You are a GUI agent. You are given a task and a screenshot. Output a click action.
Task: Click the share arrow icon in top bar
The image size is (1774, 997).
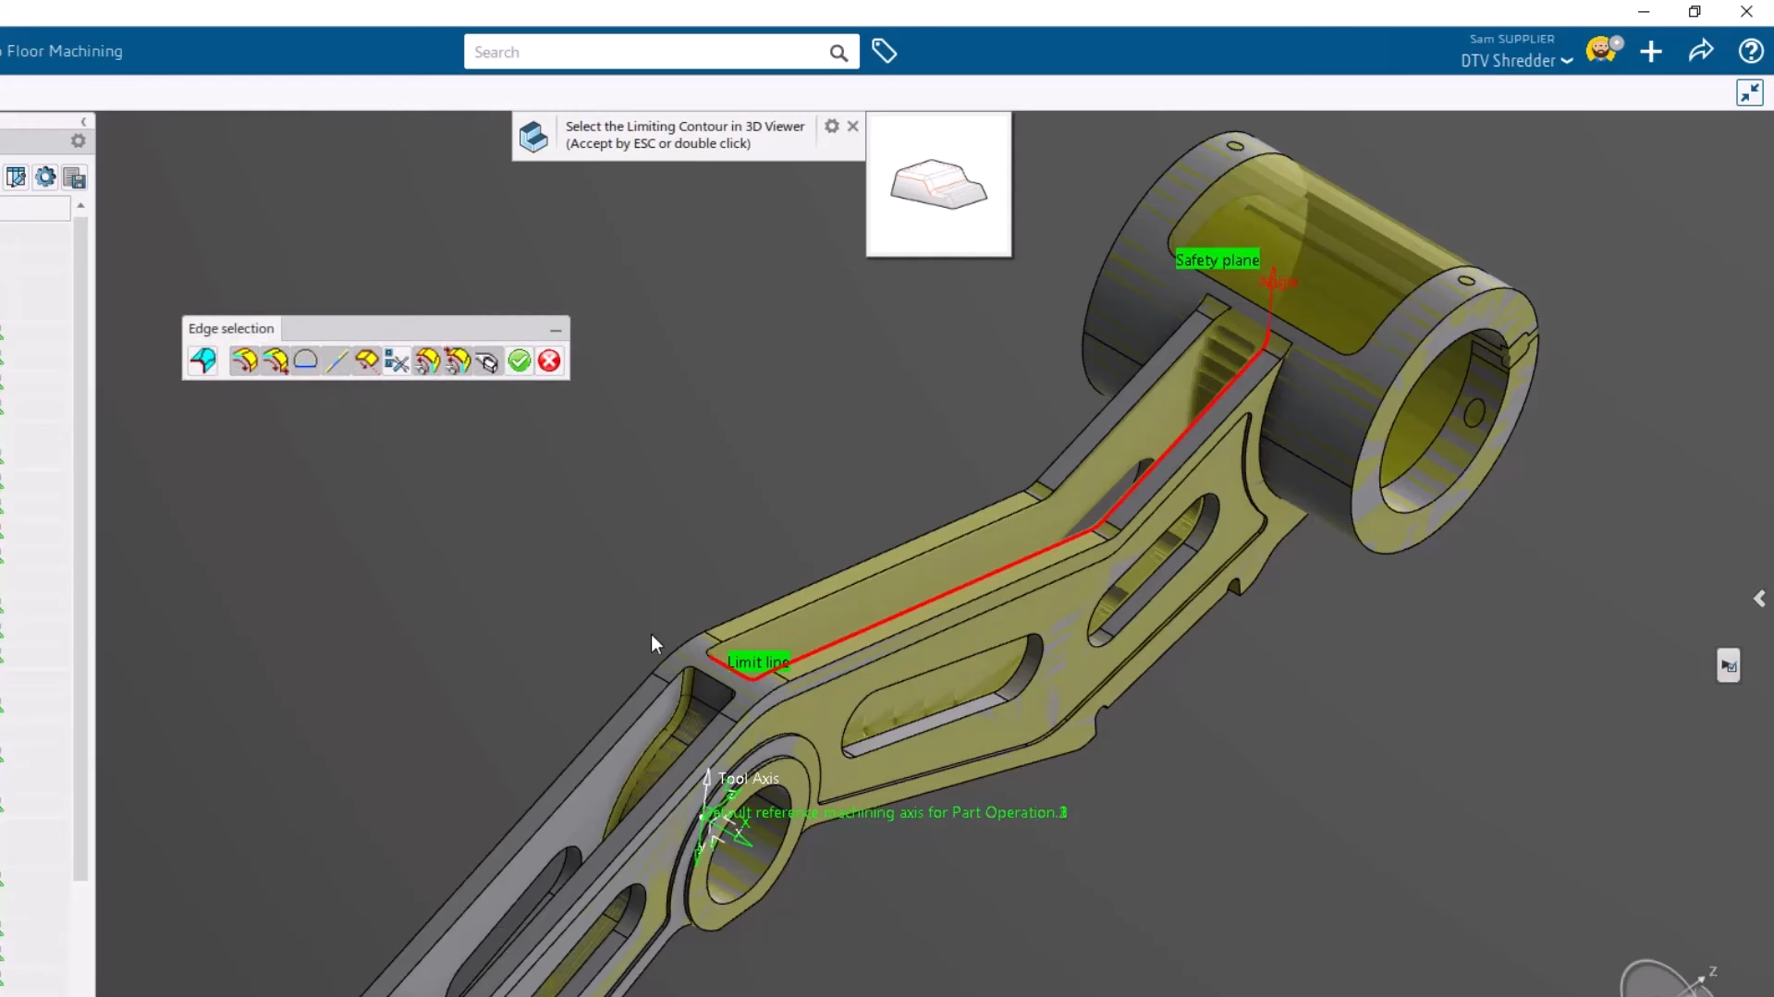click(1701, 52)
